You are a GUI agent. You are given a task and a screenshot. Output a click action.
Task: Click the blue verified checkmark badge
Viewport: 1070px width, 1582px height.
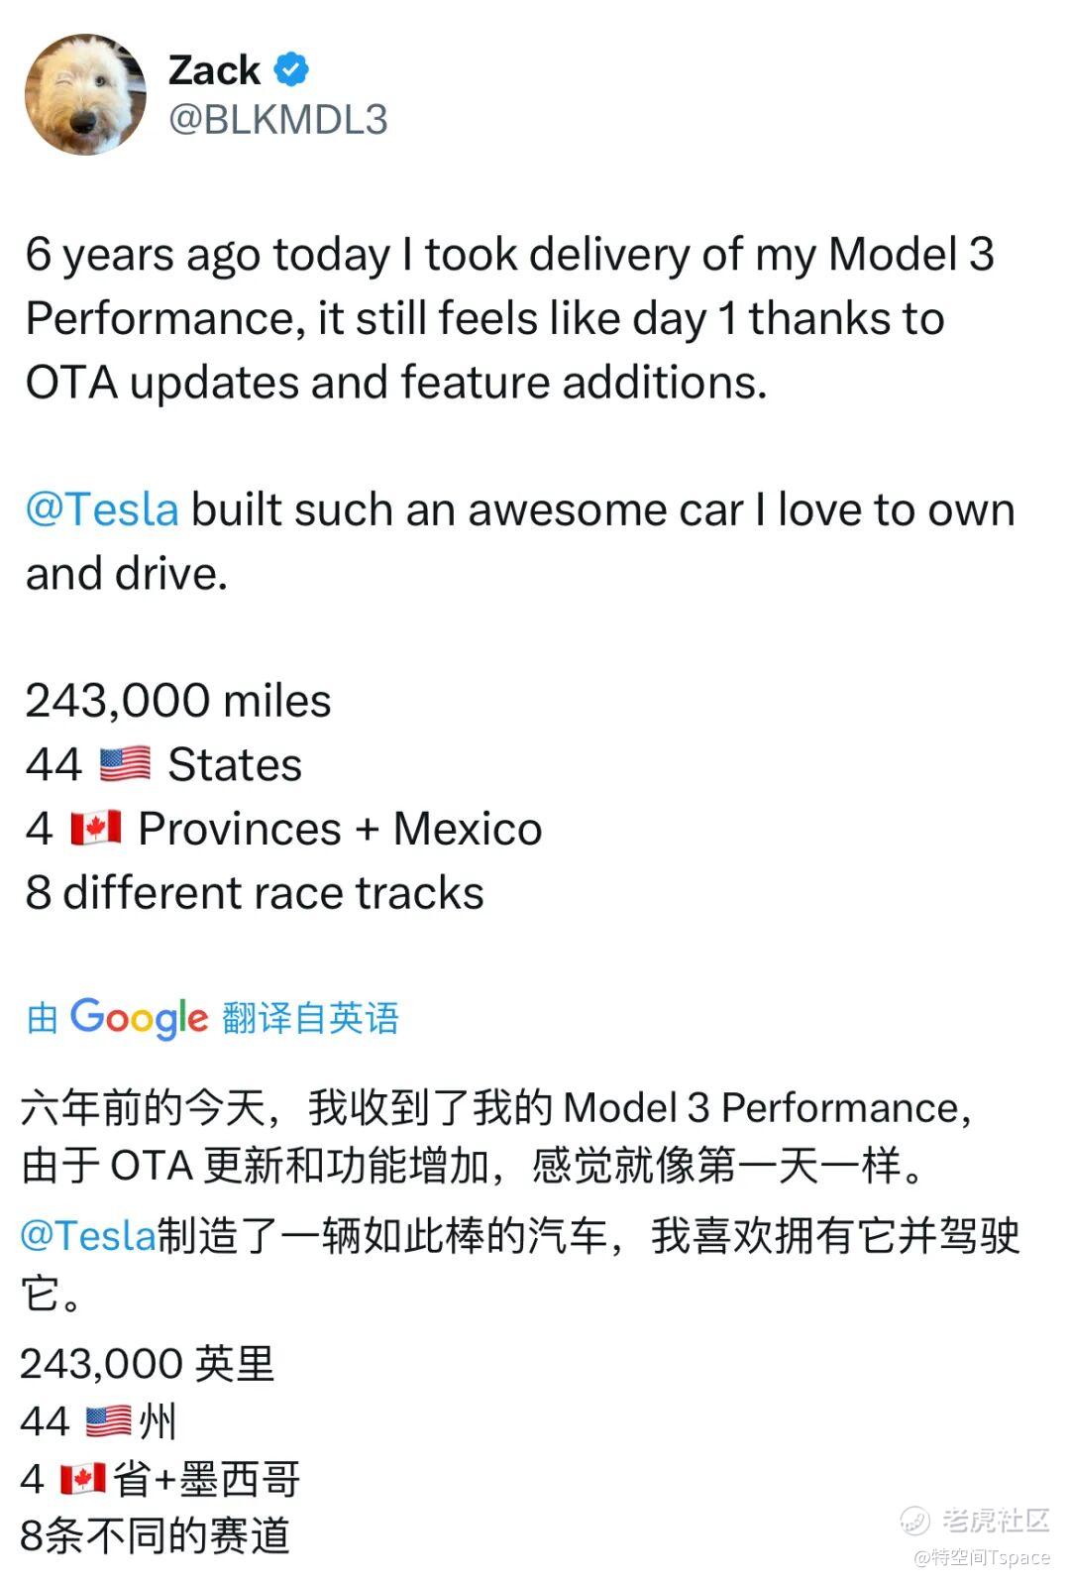tap(291, 70)
